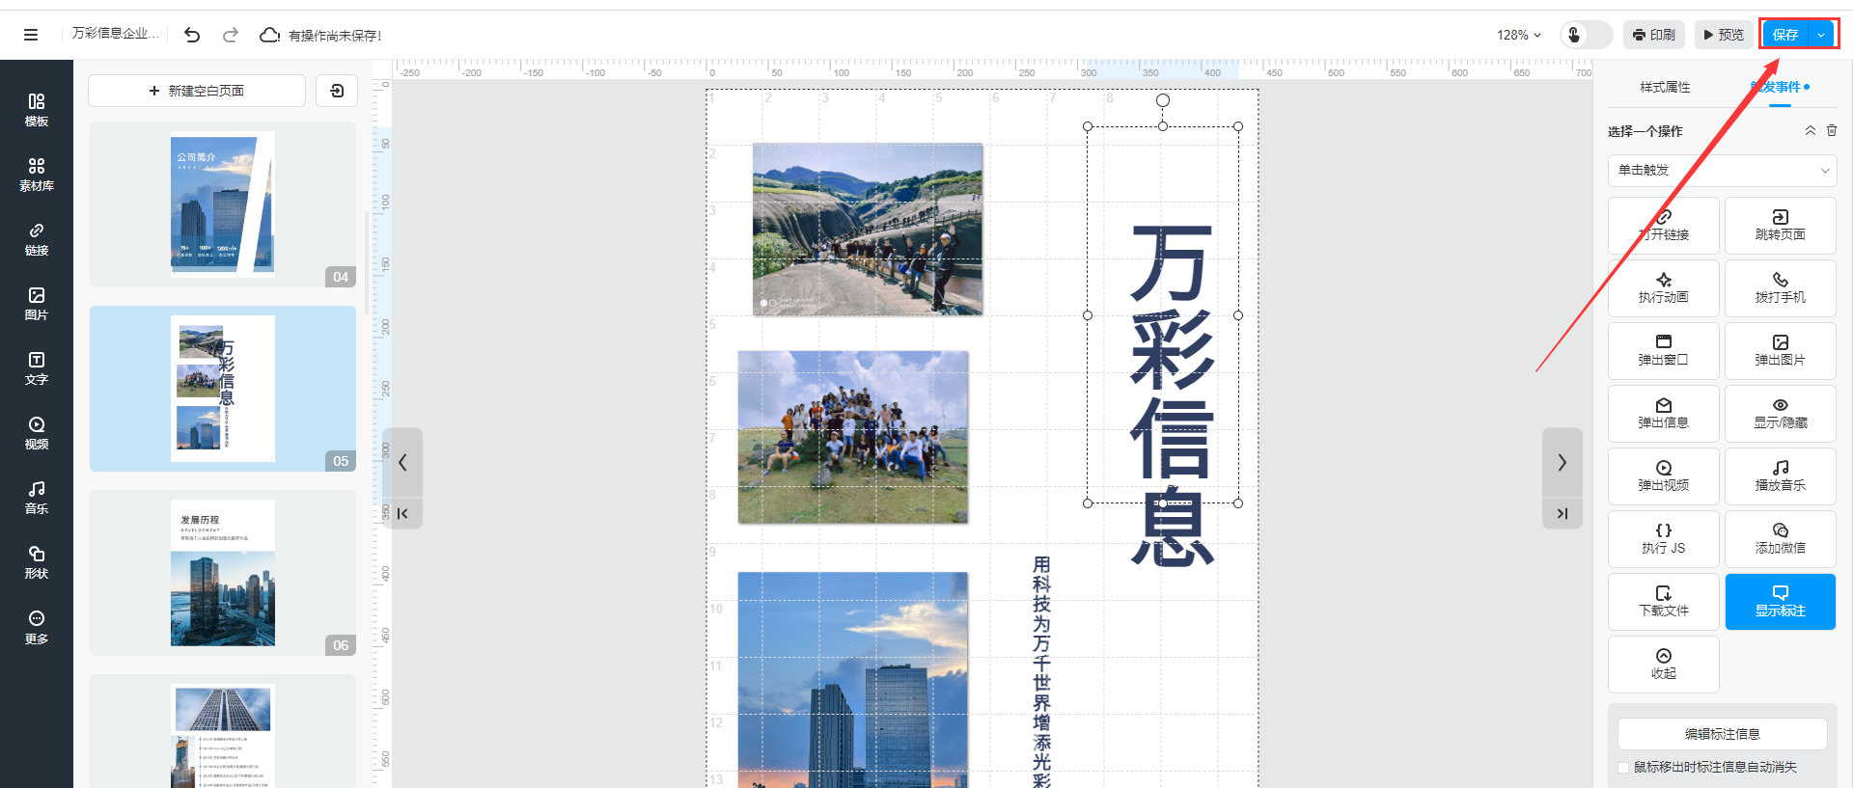The image size is (1853, 788).
Task: Select page 06 发展历程 thumbnail
Action: pos(223,573)
